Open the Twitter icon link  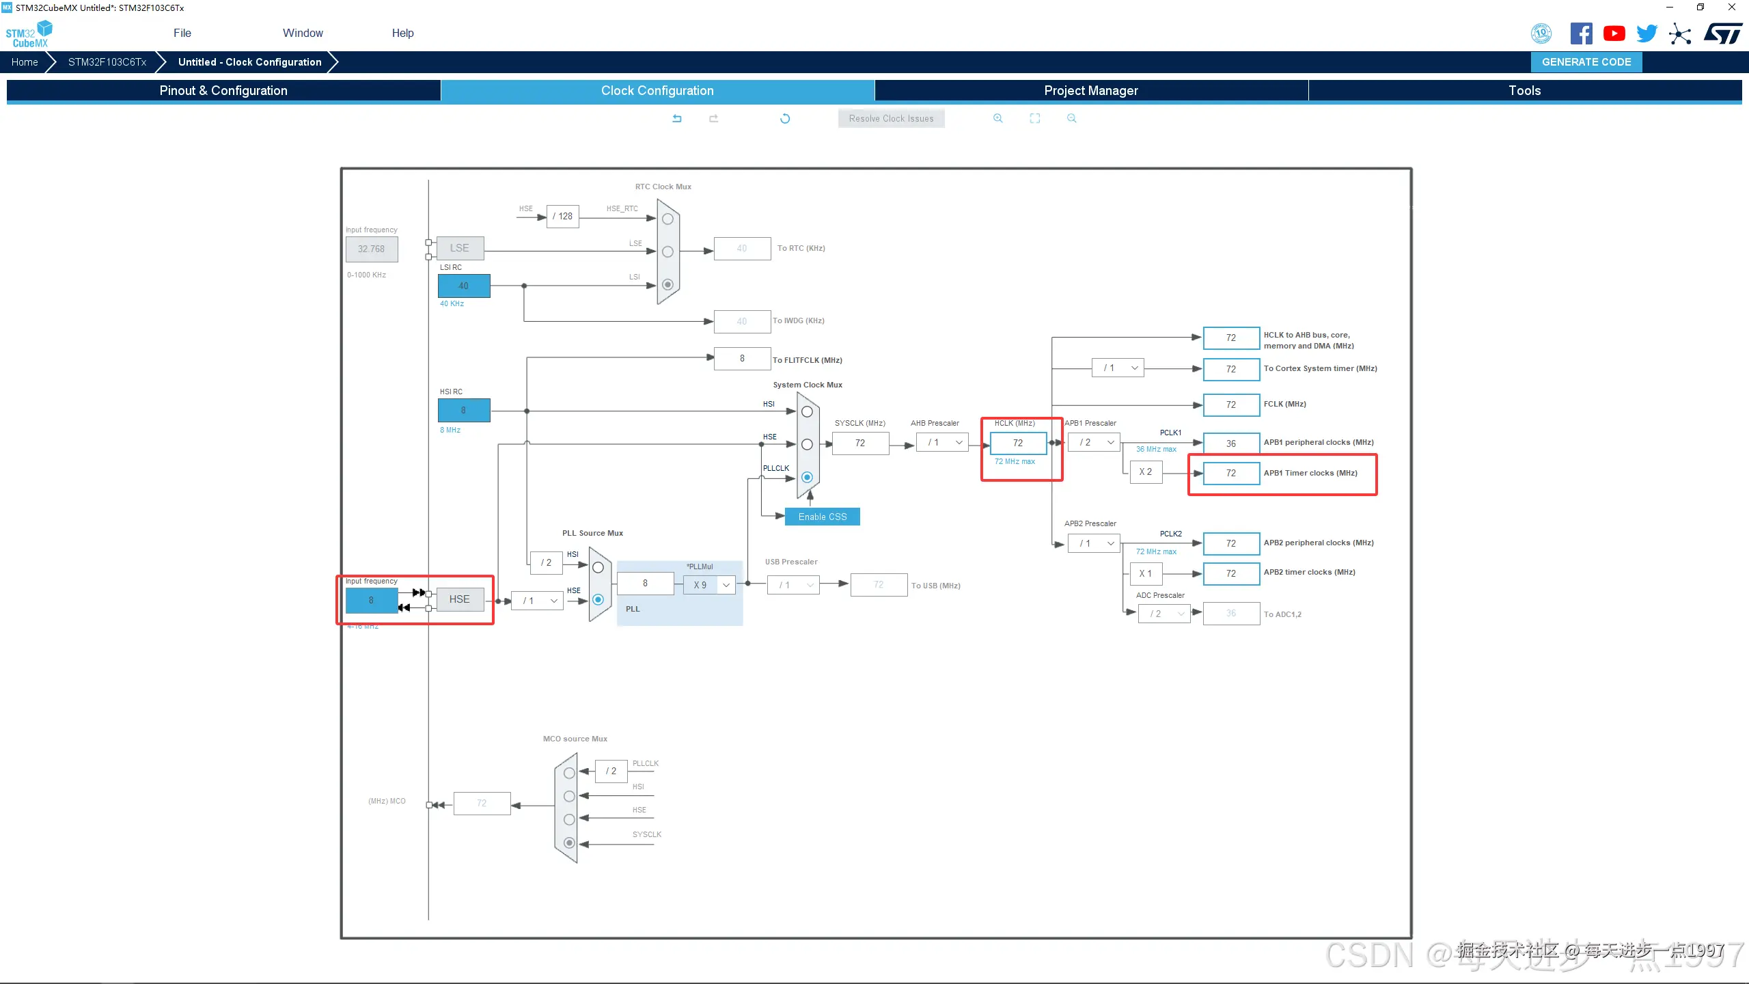click(x=1647, y=33)
